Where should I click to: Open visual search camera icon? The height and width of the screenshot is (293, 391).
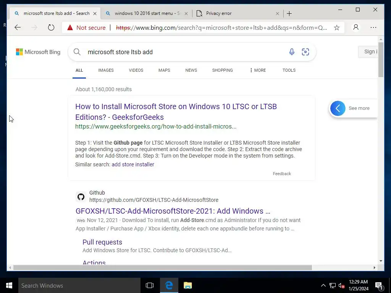(305, 52)
